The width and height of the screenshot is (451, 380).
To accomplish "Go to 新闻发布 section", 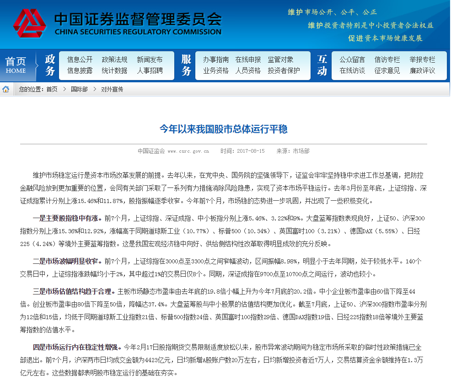I will click(x=150, y=59).
